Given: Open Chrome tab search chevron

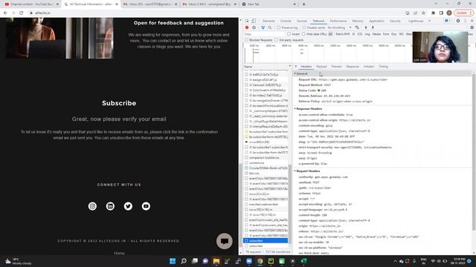Looking at the screenshot, I should (437, 4).
